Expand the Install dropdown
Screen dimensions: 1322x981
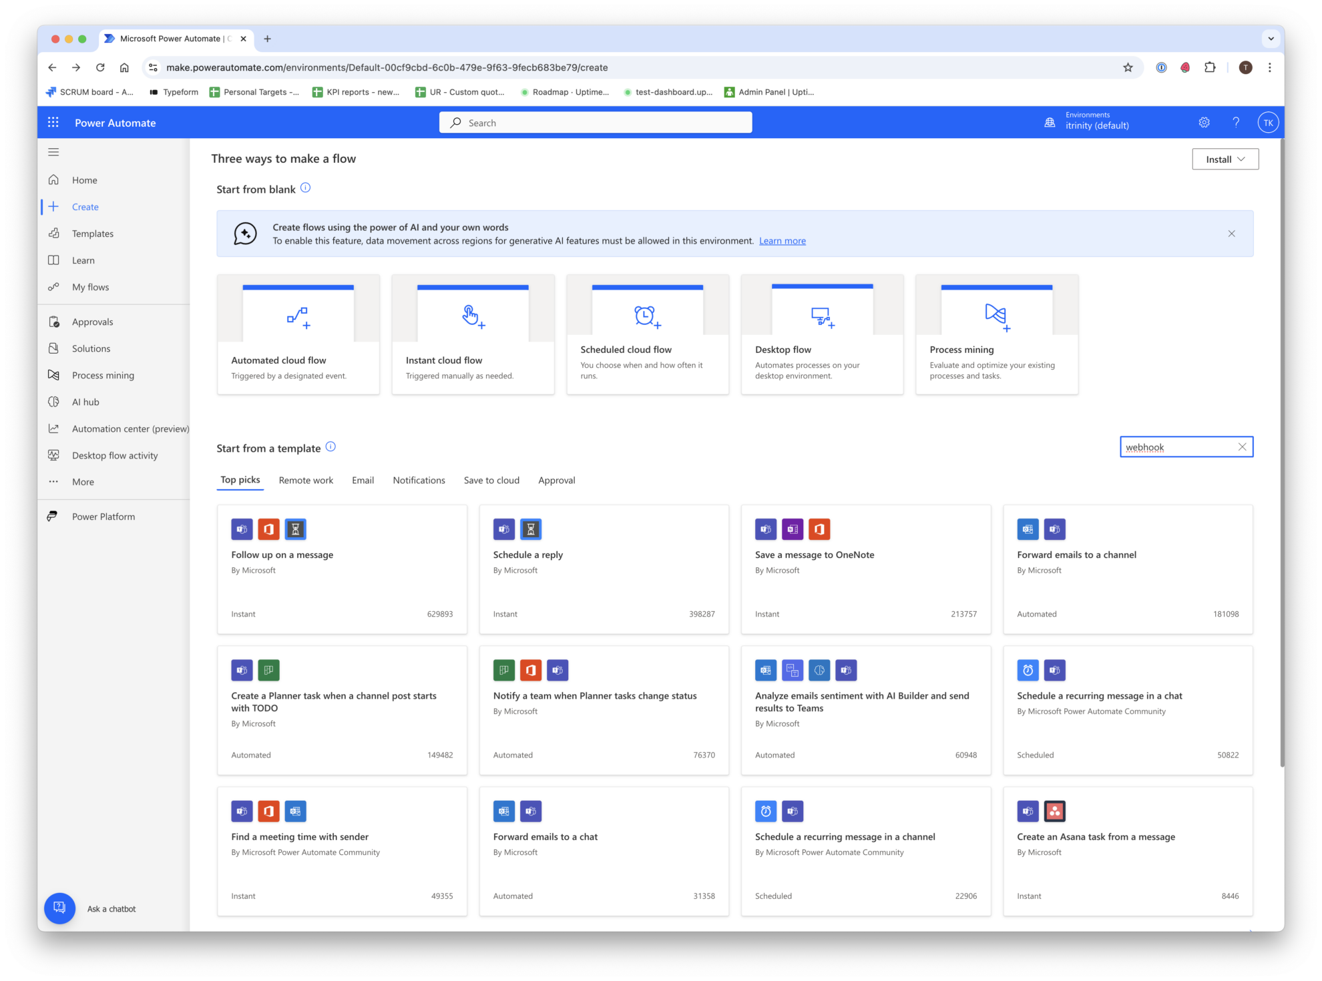point(1225,159)
